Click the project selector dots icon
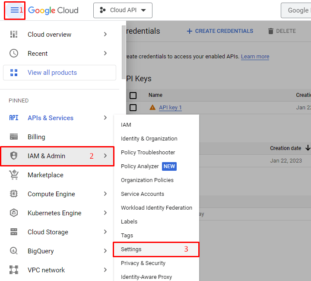 tap(102, 10)
